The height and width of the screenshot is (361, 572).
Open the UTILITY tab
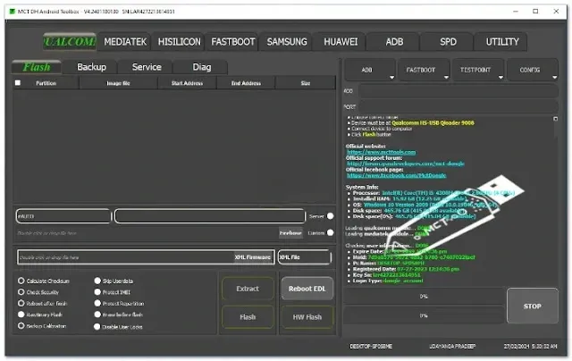tap(502, 42)
